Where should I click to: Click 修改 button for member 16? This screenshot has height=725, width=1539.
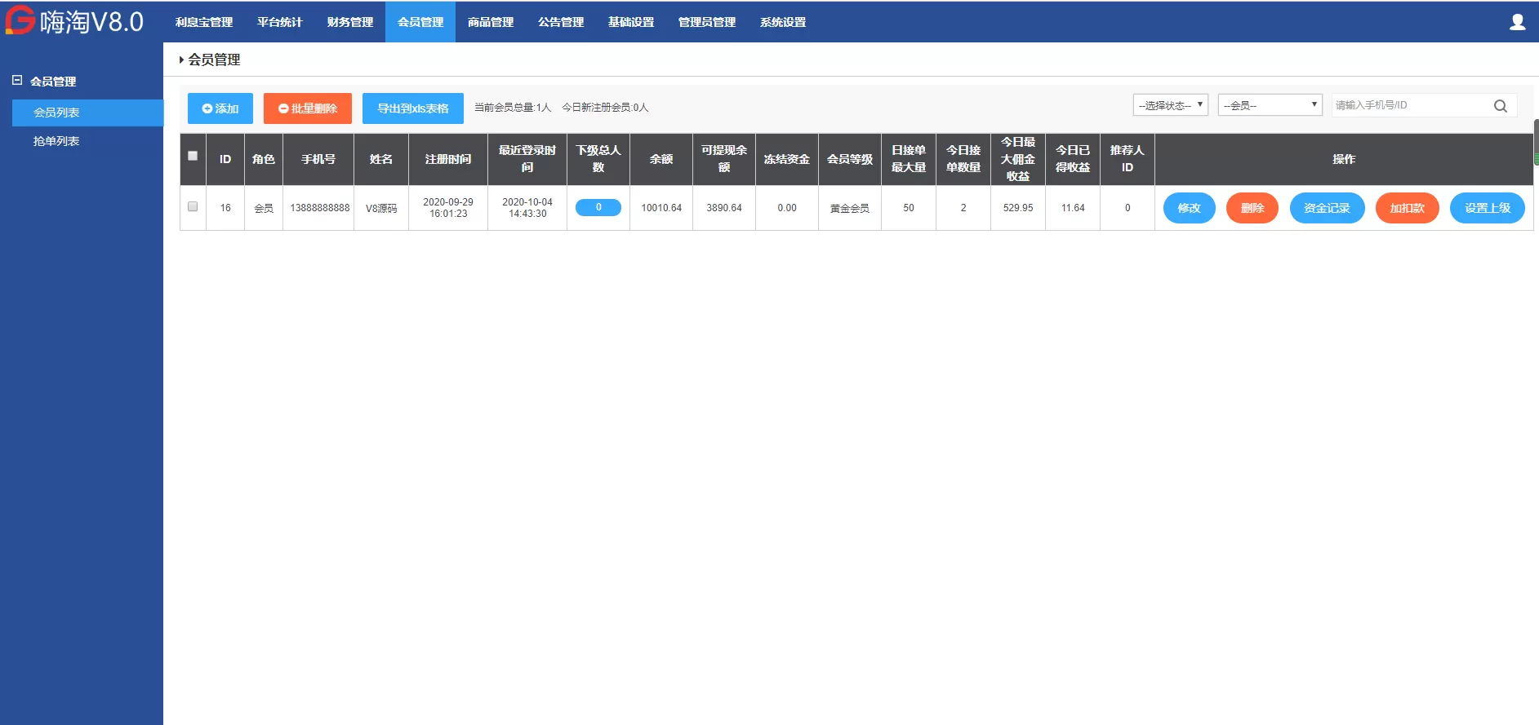(x=1189, y=208)
